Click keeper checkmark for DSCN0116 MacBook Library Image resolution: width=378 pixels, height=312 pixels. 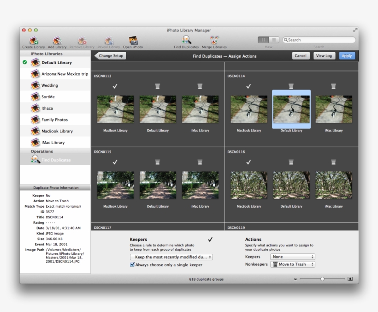pyautogui.click(x=248, y=162)
